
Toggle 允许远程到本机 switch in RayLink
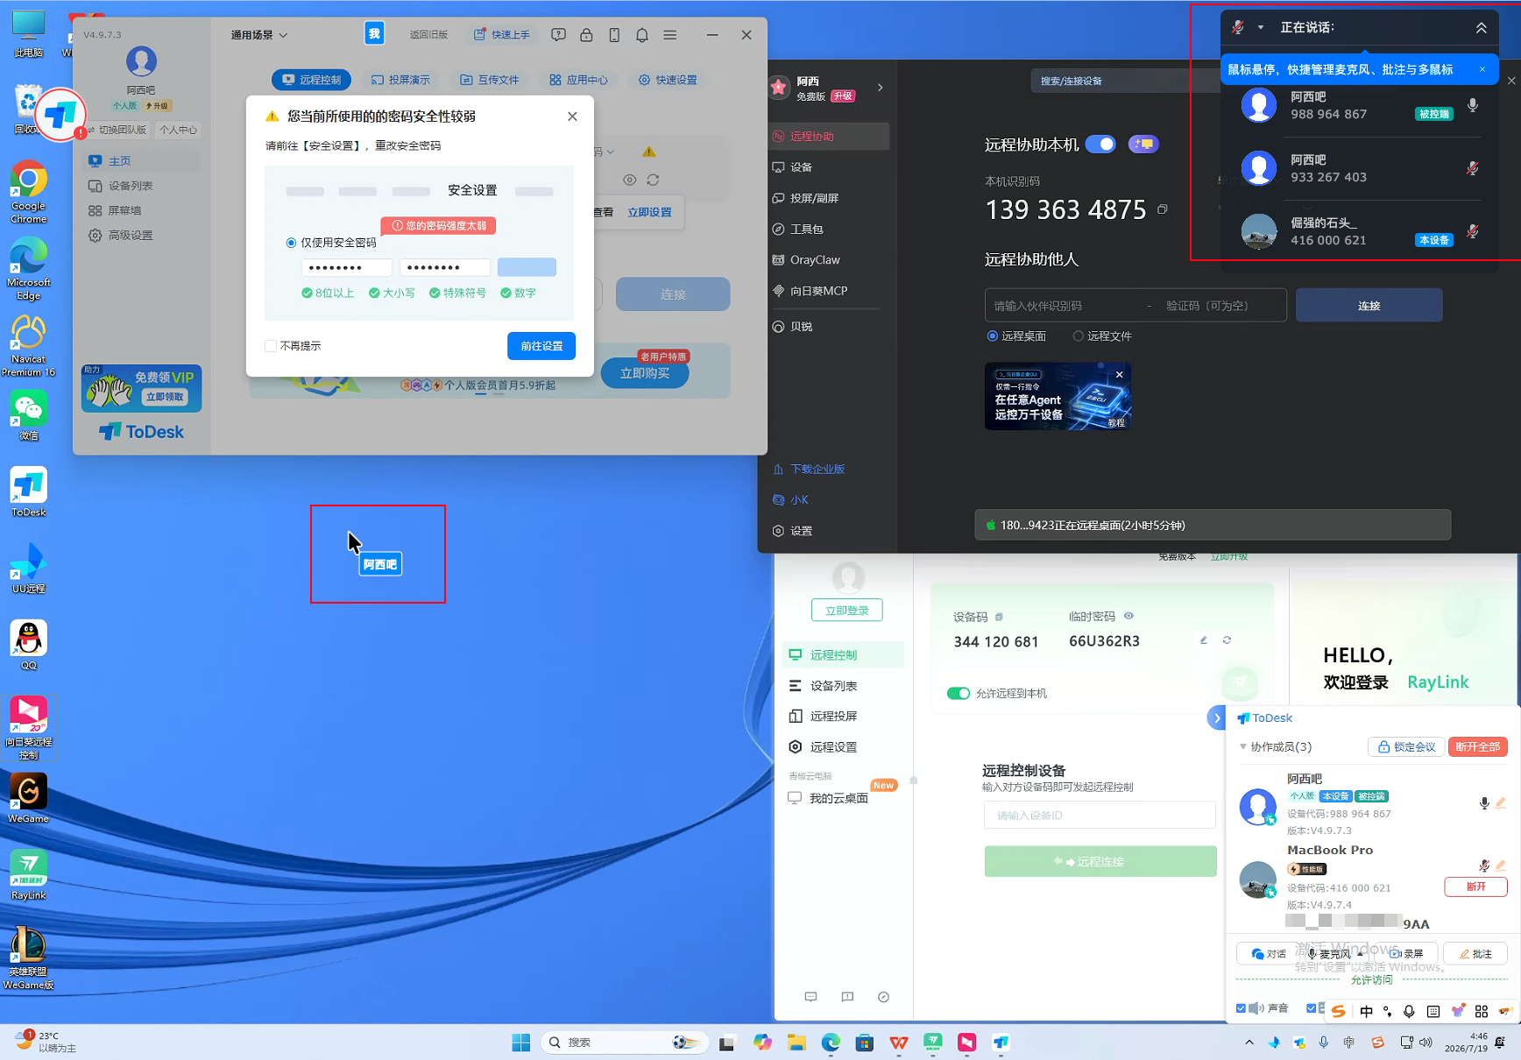[x=959, y=693]
